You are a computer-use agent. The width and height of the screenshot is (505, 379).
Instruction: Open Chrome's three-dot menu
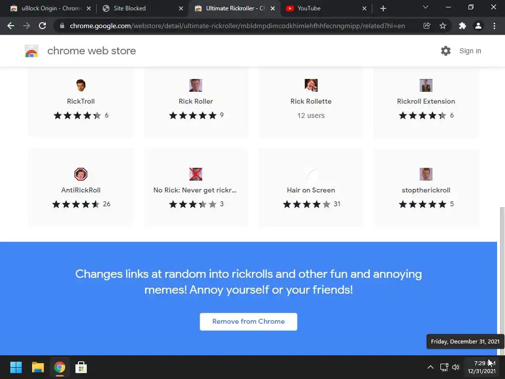[x=494, y=26]
